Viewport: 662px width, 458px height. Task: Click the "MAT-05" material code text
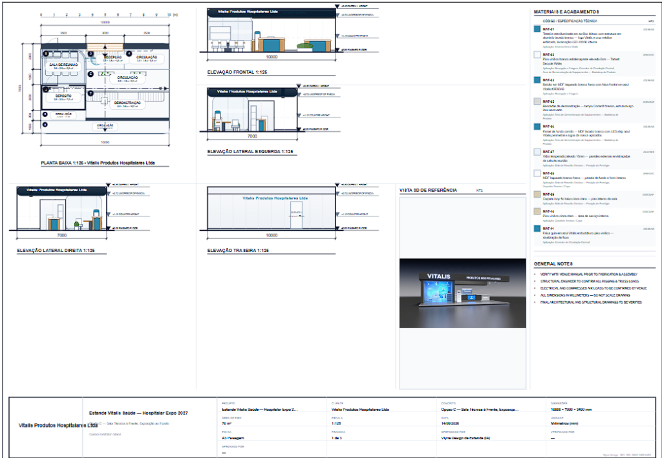point(548,101)
